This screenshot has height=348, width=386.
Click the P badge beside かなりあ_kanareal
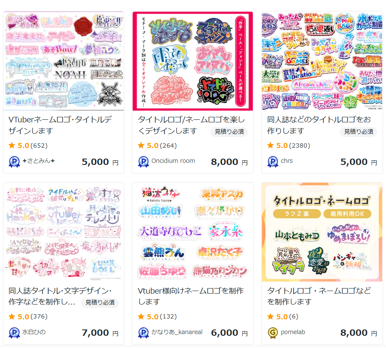(x=143, y=333)
